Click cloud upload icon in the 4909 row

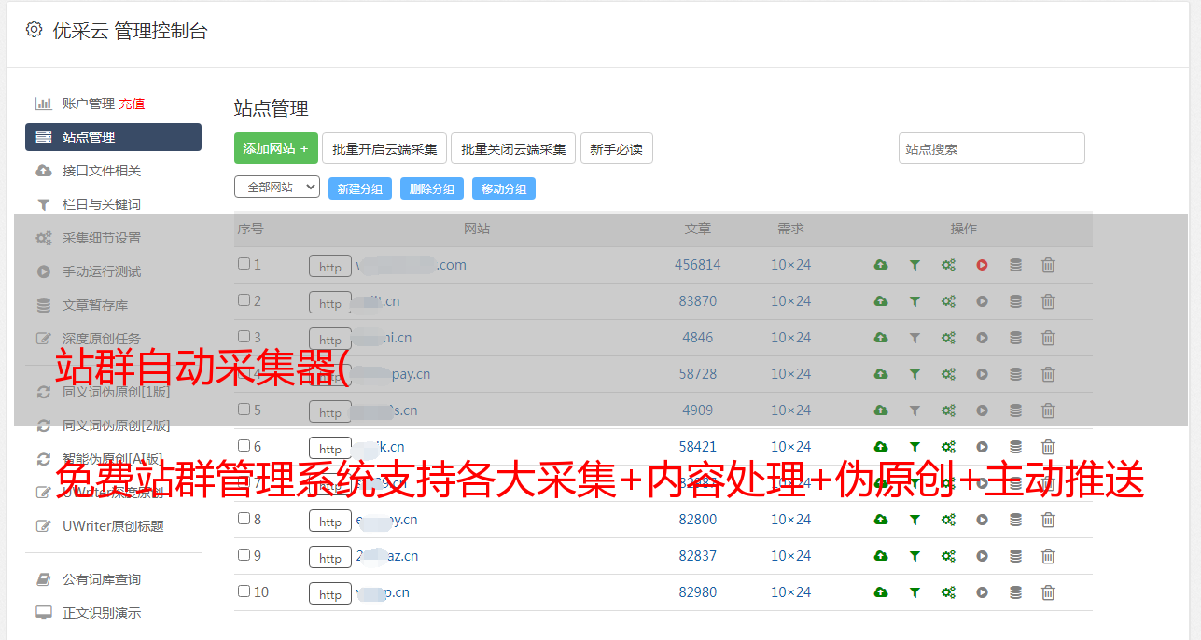tap(881, 410)
